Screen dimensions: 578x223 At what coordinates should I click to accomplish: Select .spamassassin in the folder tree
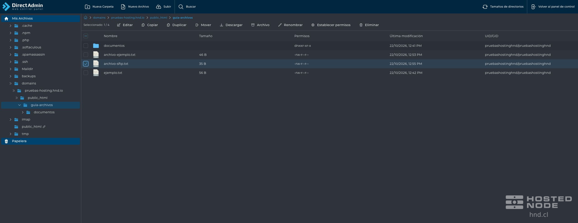coord(33,54)
